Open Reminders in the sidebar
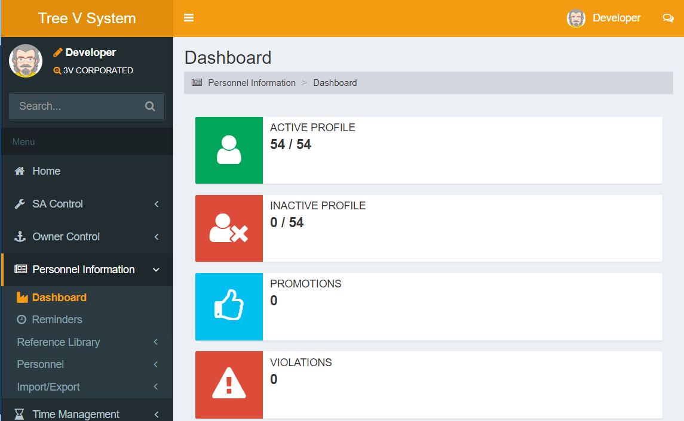The width and height of the screenshot is (684, 421). click(x=57, y=320)
